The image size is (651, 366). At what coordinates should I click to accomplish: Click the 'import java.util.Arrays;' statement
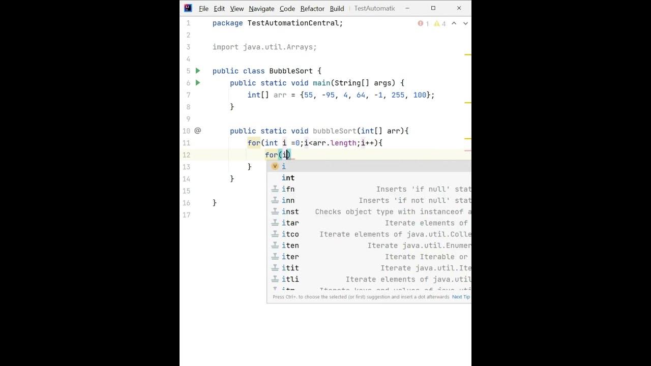coord(264,47)
